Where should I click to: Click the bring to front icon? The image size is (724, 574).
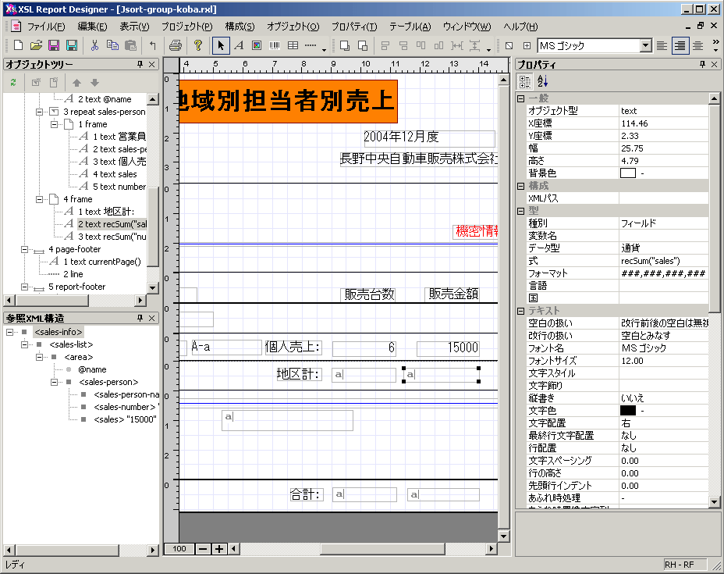pyautogui.click(x=345, y=45)
